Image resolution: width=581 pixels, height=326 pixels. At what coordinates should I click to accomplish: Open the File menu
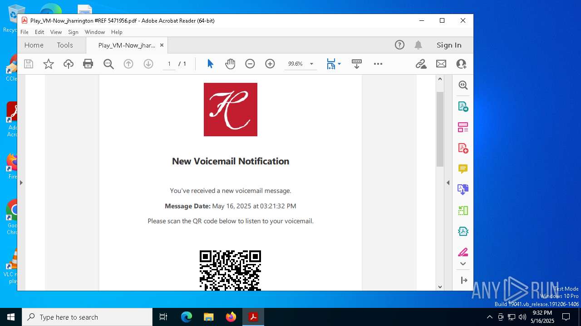click(25, 32)
